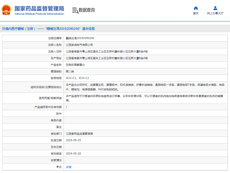
Task: Open the 首页 home icon
Action: pos(196,8)
